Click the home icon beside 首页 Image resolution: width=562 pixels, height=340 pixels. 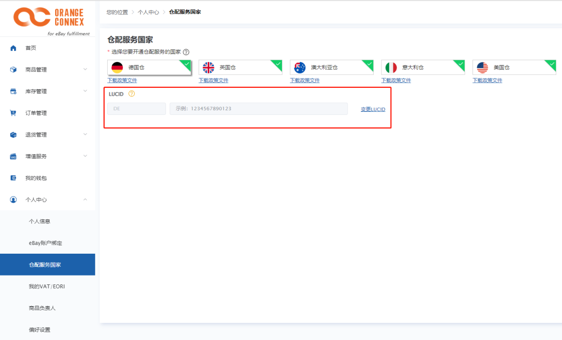(14, 48)
